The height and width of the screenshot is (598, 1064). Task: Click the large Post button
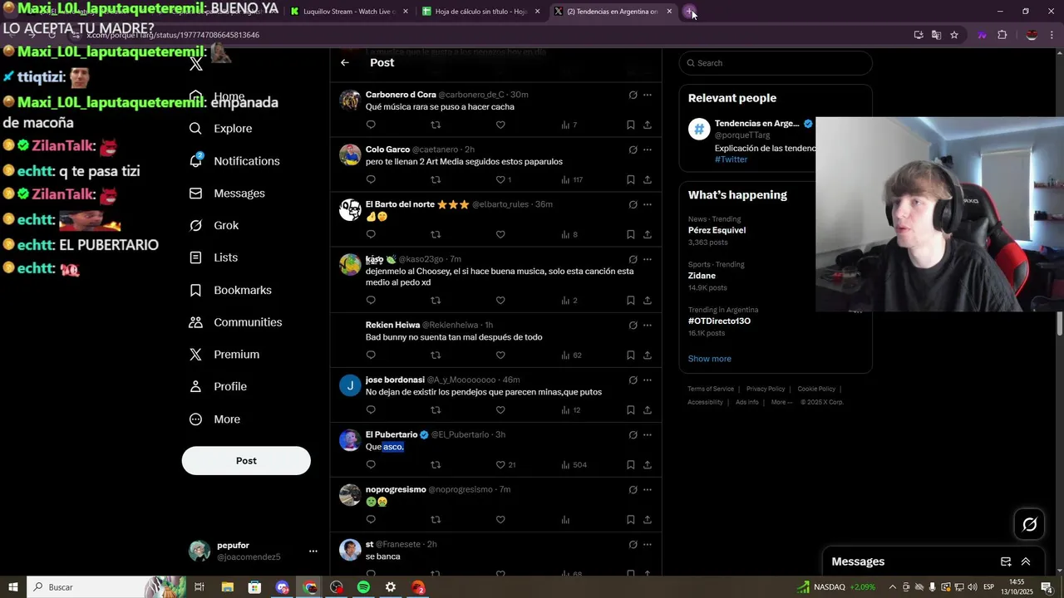coord(246,461)
